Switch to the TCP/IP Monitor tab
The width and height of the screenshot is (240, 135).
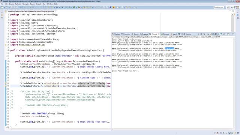coord(184,34)
